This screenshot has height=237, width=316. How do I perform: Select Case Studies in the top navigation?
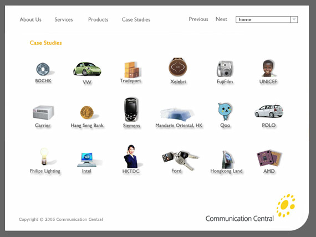coord(136,19)
